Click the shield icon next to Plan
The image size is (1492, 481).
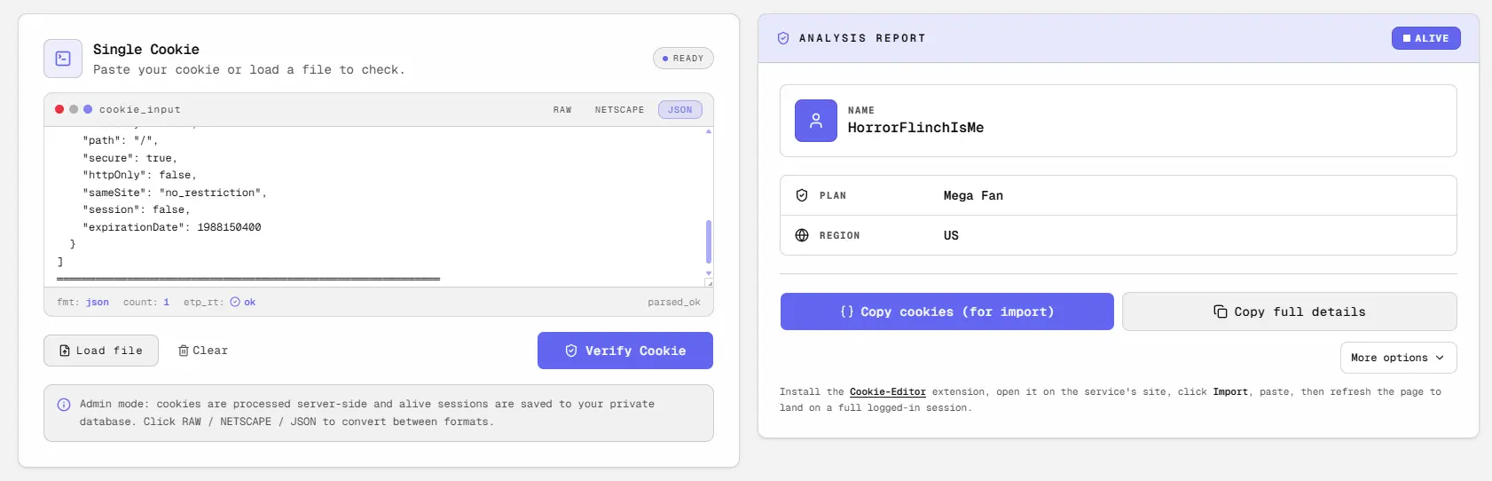pos(802,195)
